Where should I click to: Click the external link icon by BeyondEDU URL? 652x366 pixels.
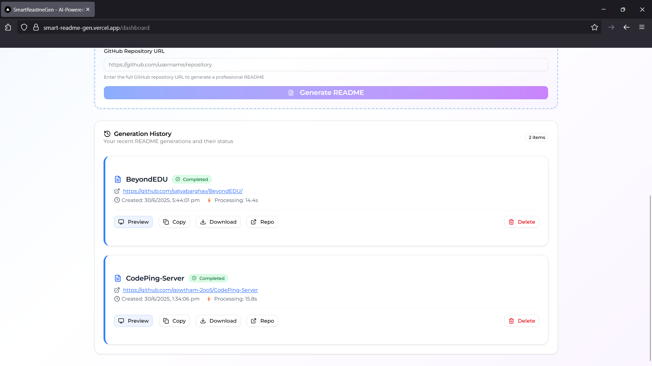point(117,191)
